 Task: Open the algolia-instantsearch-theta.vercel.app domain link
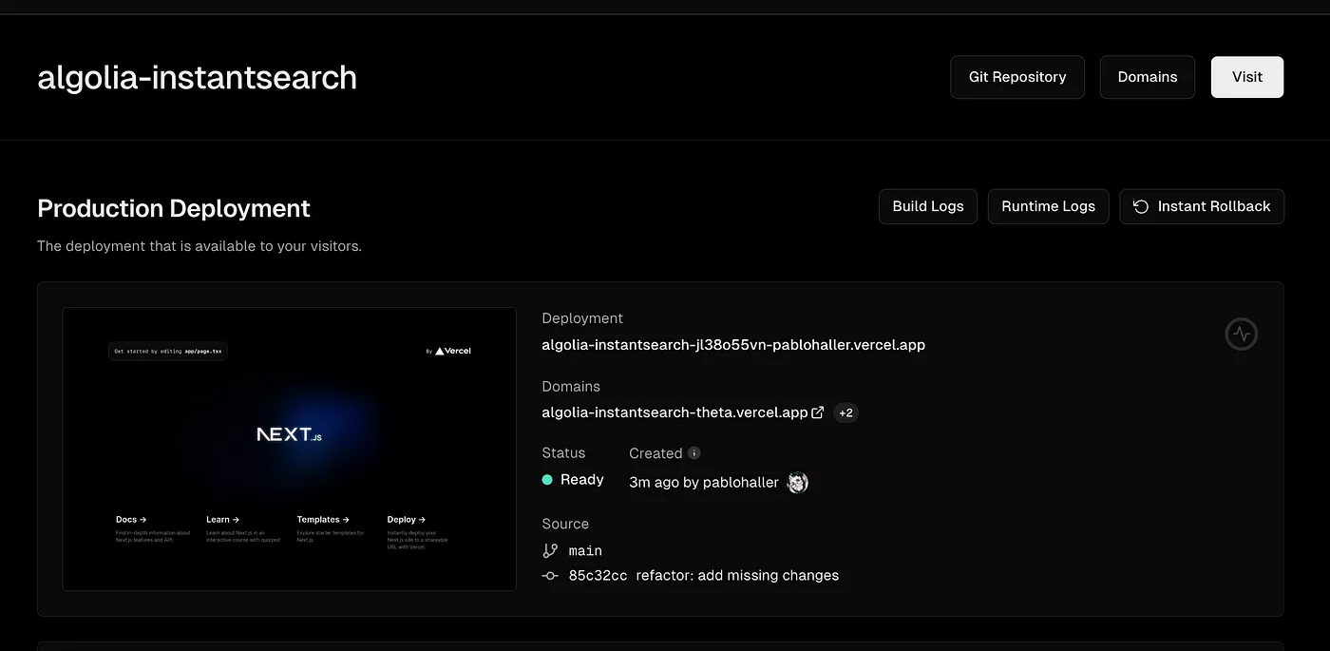(674, 412)
